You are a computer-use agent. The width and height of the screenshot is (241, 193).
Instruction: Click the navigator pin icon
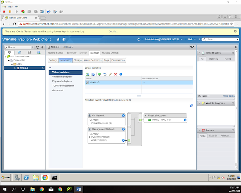[42, 47]
